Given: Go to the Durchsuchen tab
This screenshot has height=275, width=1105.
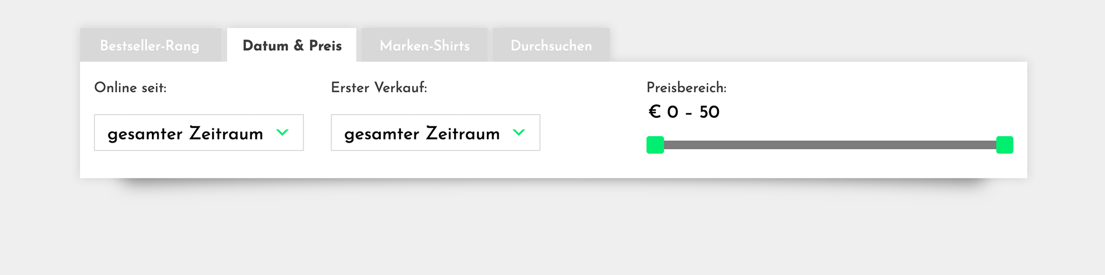Looking at the screenshot, I should [x=551, y=46].
